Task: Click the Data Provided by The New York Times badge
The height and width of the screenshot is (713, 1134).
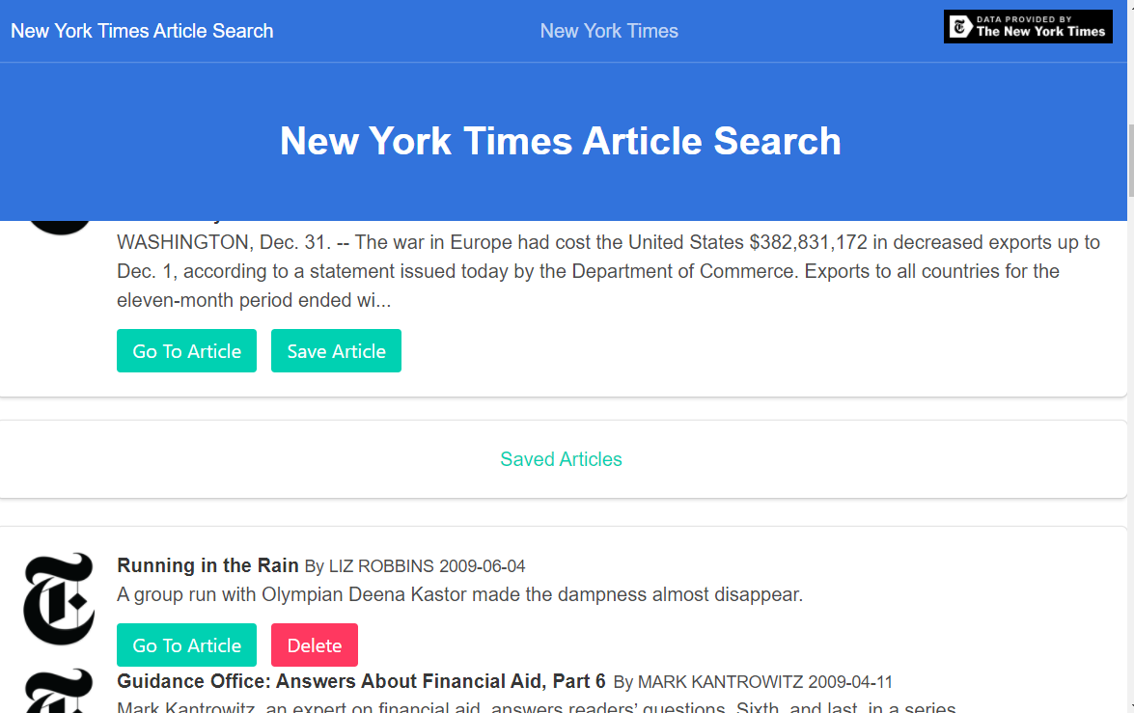Action: [x=1028, y=27]
